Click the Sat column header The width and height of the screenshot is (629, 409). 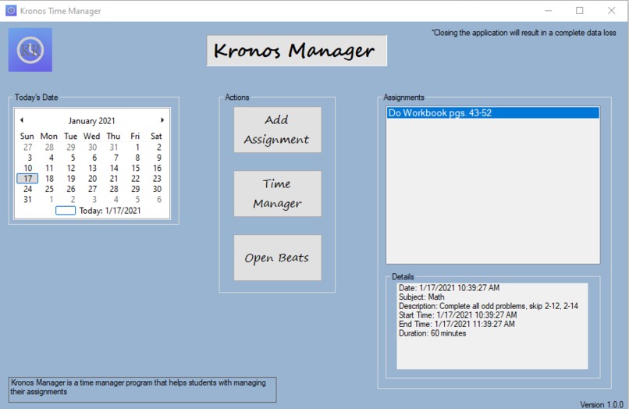(x=156, y=136)
